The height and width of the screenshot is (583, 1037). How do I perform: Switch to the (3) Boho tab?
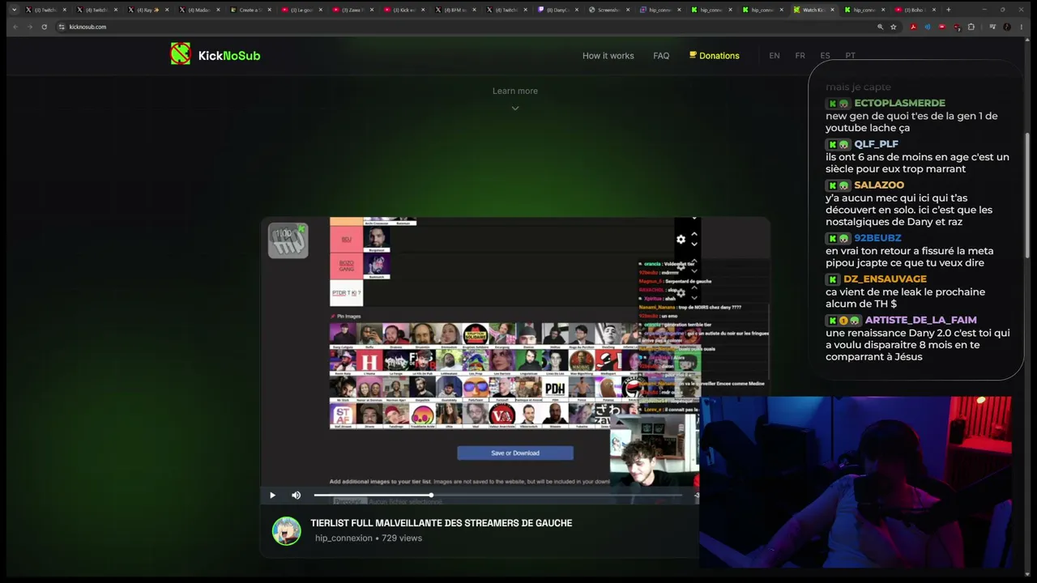pyautogui.click(x=915, y=10)
